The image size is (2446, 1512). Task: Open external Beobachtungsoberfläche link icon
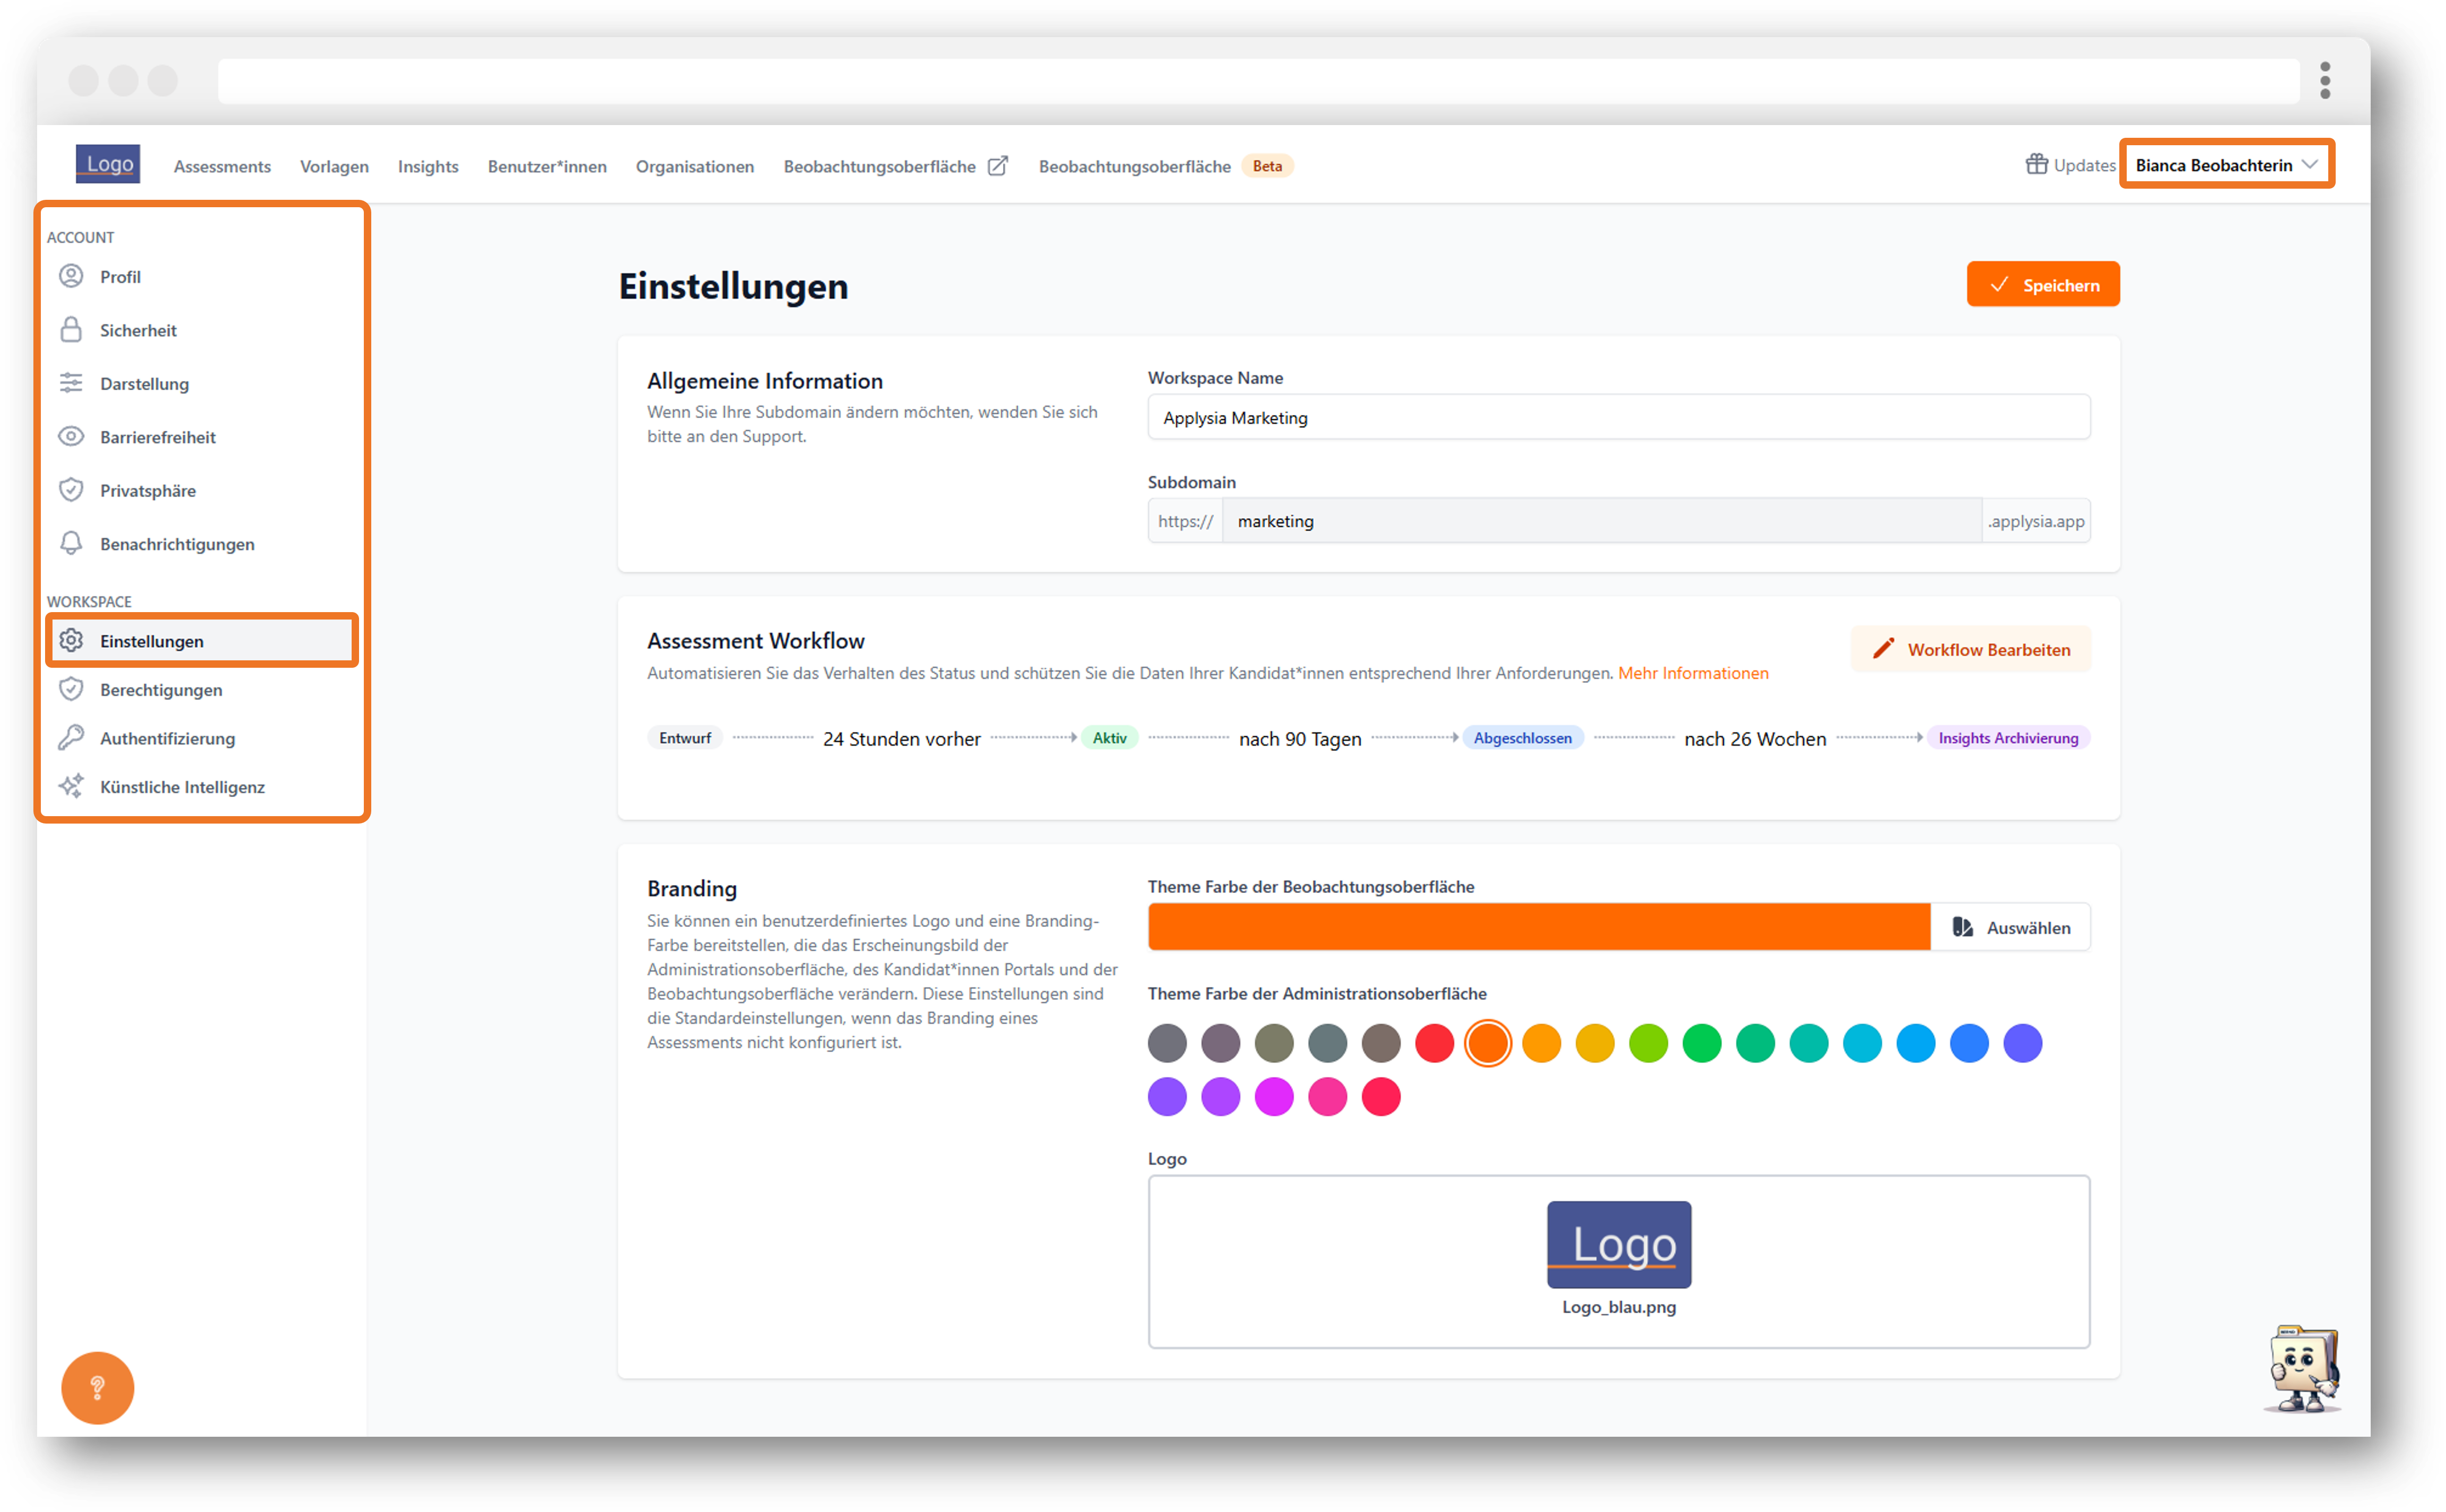999,165
